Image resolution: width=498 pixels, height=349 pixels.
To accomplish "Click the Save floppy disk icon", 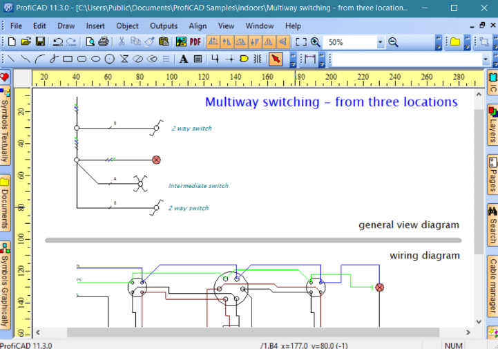I will point(40,42).
